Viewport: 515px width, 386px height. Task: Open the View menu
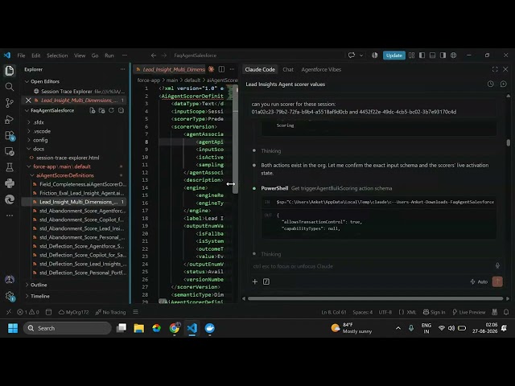pyautogui.click(x=80, y=55)
